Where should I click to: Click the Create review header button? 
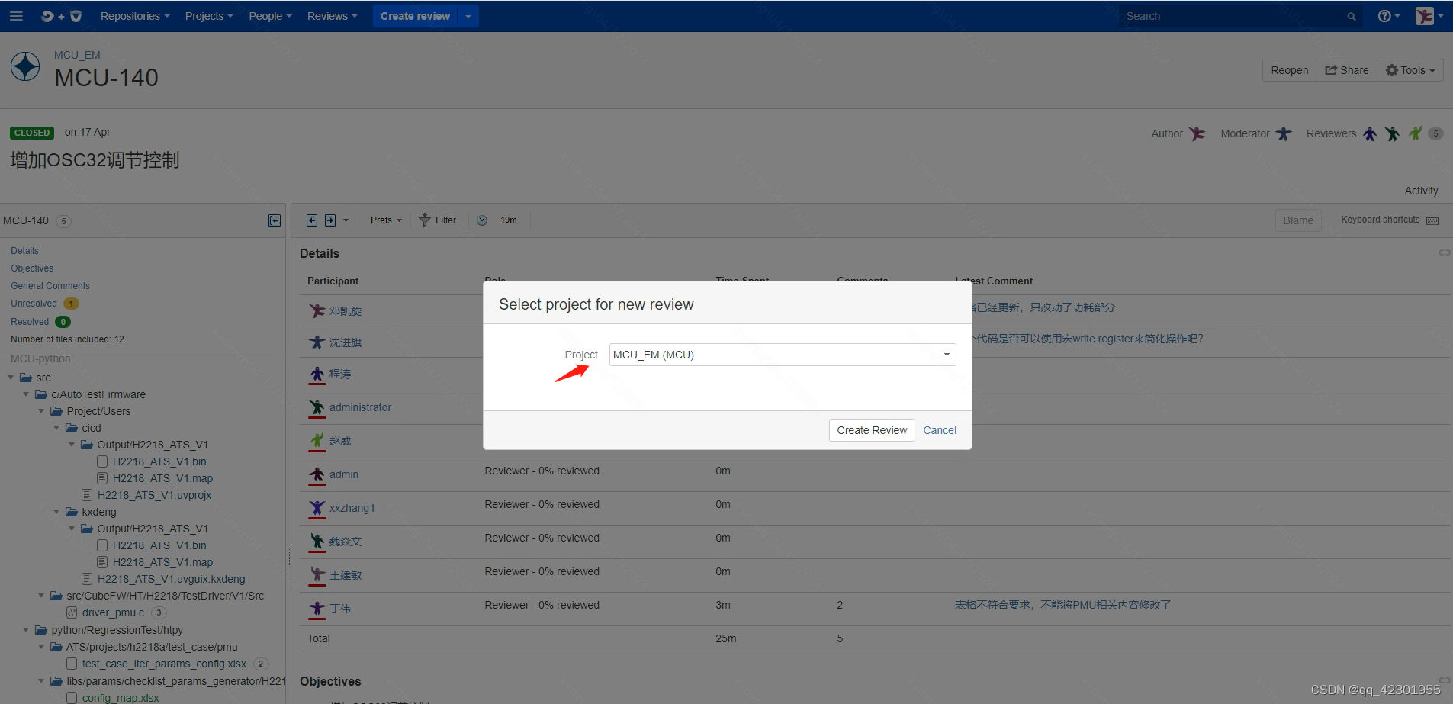pos(416,16)
